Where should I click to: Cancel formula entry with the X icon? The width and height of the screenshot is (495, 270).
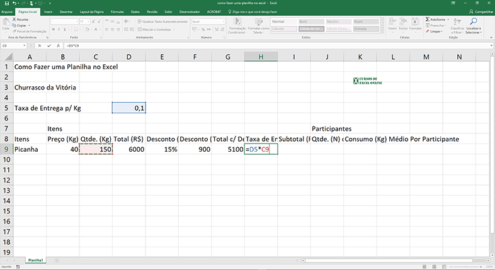40,46
